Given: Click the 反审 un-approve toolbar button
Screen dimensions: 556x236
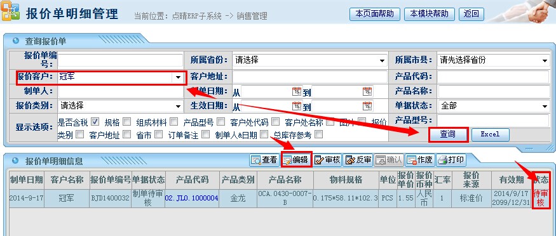Looking at the screenshot, I should tap(358, 160).
